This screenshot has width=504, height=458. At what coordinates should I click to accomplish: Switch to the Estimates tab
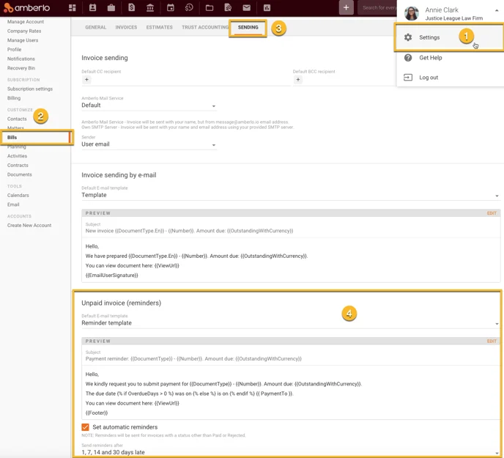(x=159, y=27)
